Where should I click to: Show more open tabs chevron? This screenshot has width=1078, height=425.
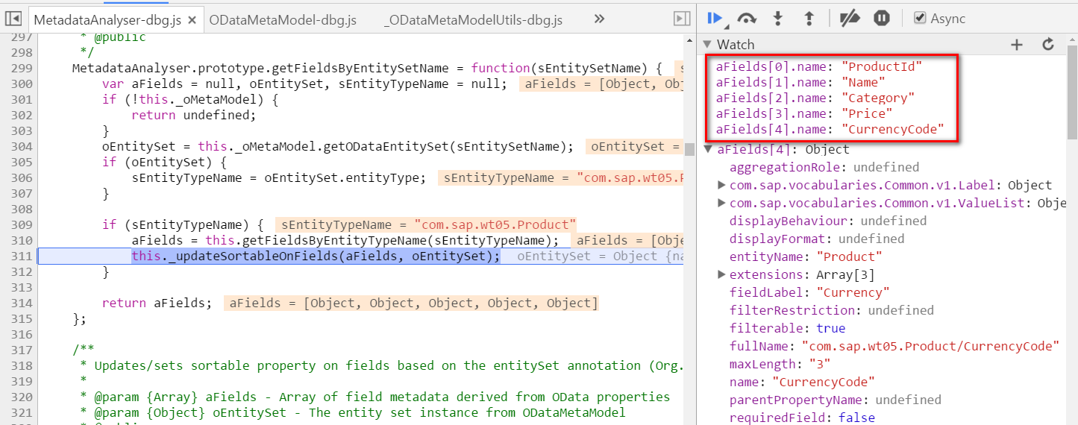599,19
